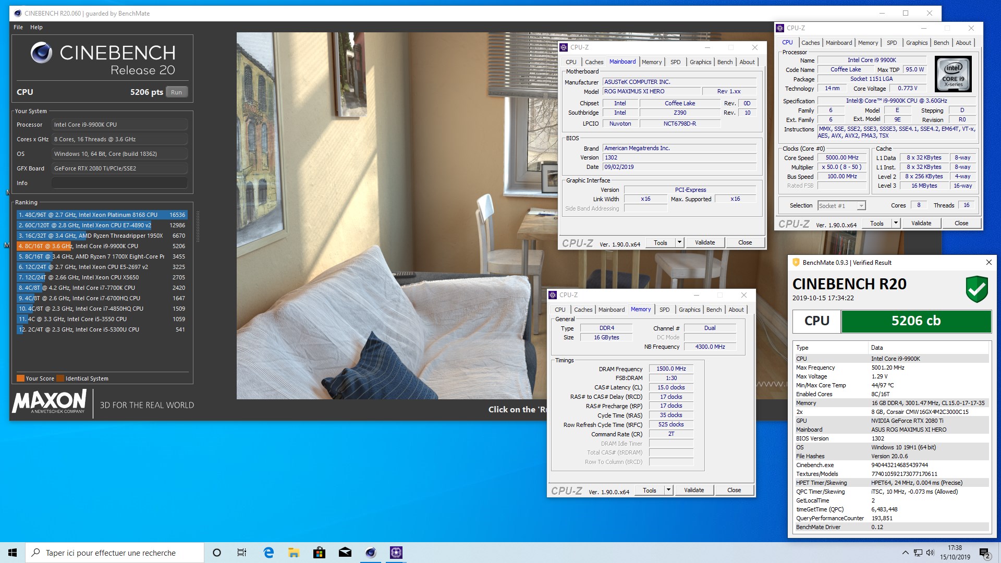Screen dimensions: 1001x563
Task: Select ranking row Intel Core i9-9900K CPU
Action: [x=102, y=246]
